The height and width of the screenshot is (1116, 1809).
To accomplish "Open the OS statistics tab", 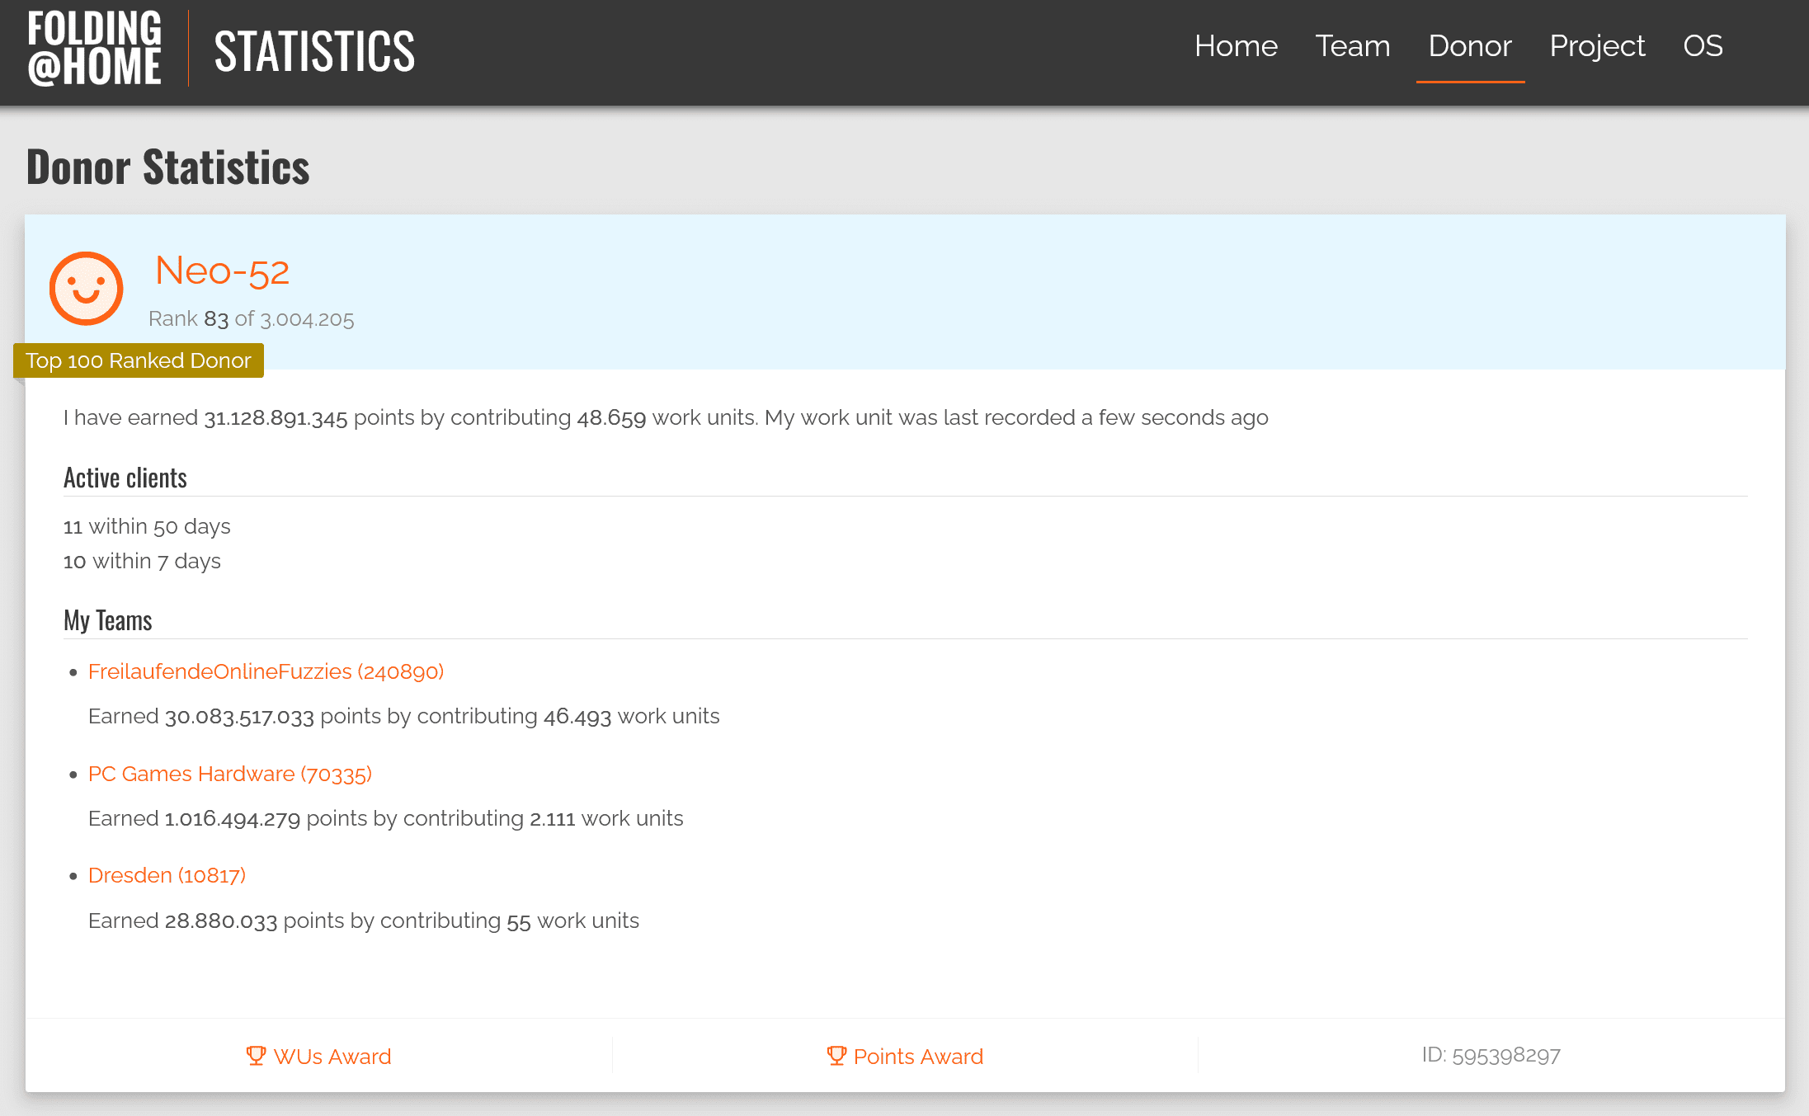I will (1702, 46).
